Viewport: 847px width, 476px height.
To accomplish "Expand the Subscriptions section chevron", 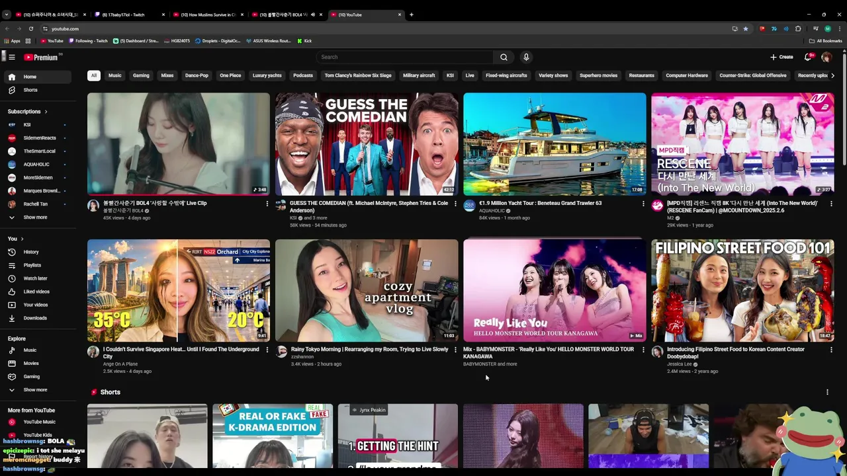I will (x=46, y=112).
